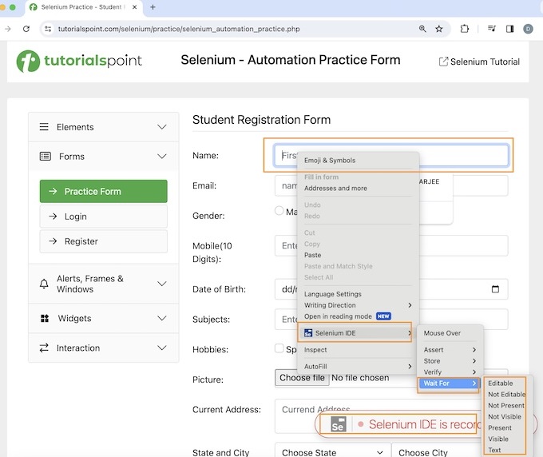Click the profile avatar icon

pyautogui.click(x=529, y=29)
